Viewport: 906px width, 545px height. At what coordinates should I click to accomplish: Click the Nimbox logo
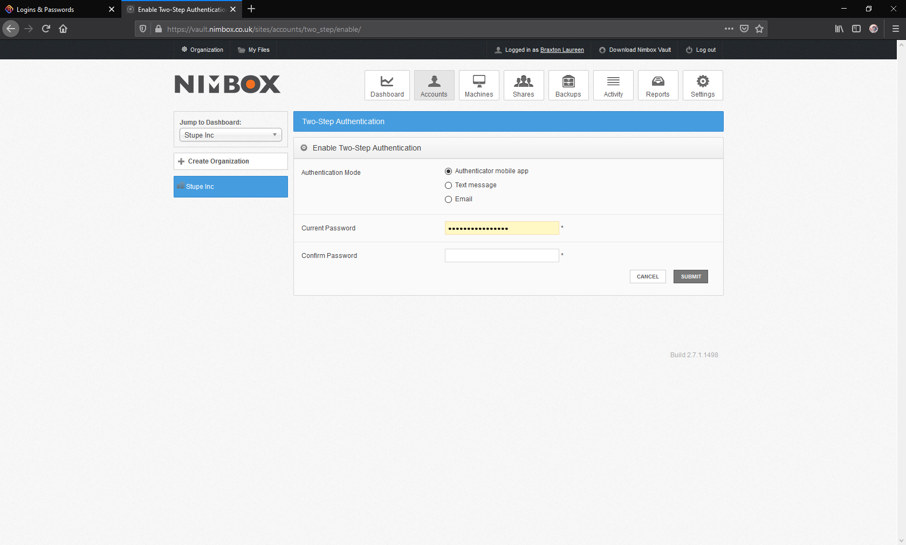(227, 84)
